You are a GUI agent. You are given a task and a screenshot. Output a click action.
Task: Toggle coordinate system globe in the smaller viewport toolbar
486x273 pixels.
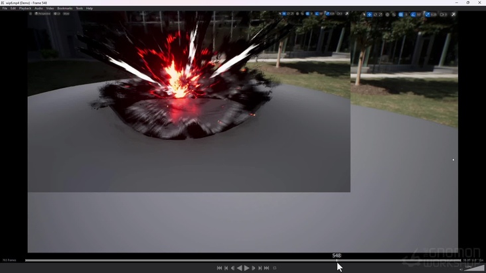click(297, 14)
